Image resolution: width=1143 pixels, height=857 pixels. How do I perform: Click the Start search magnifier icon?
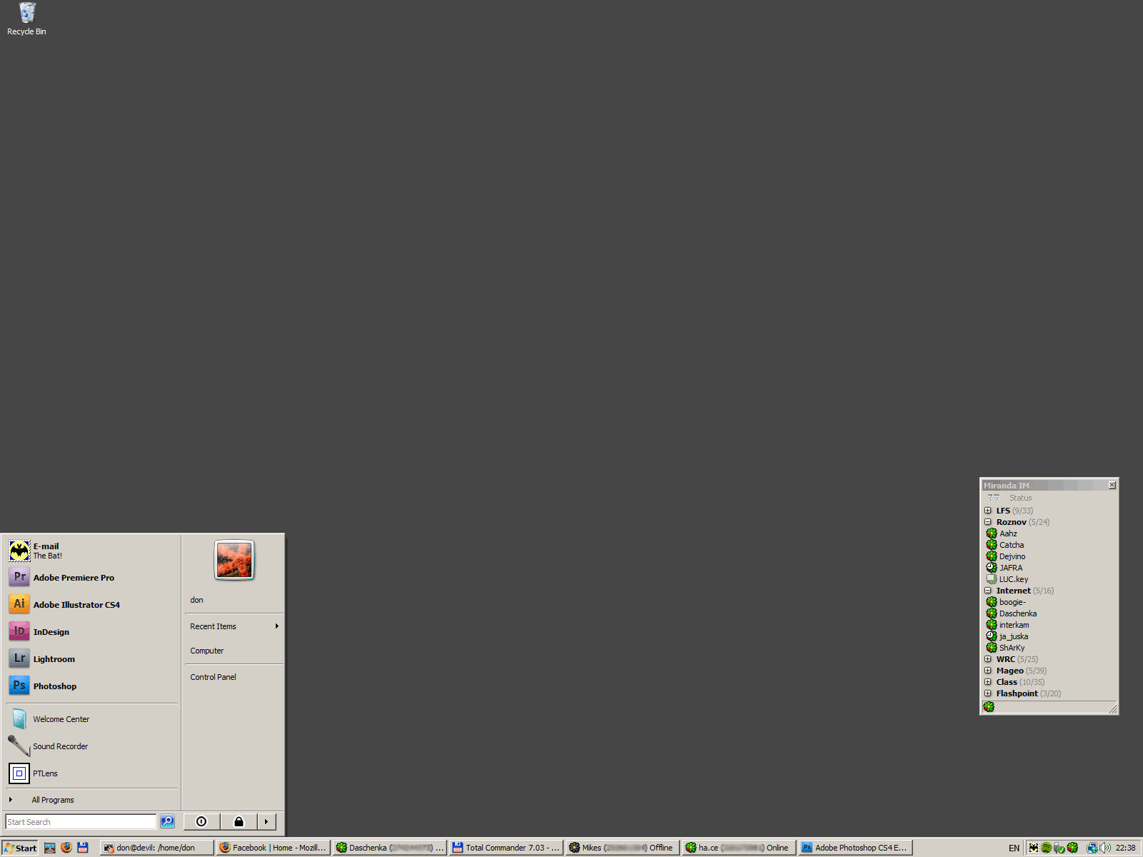[x=167, y=821]
